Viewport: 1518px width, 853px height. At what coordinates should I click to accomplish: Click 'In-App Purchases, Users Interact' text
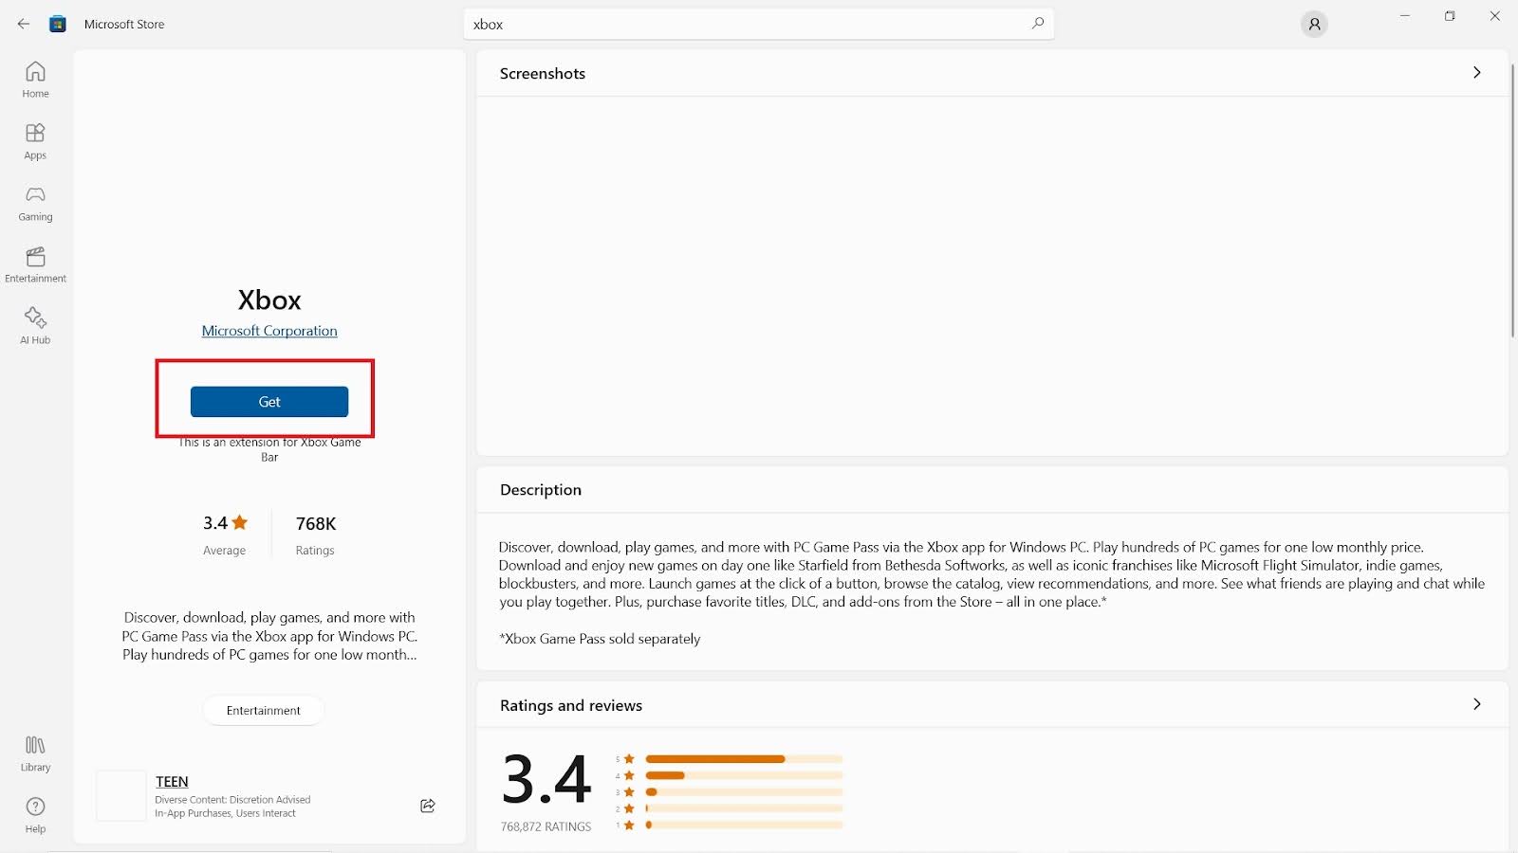225,813
